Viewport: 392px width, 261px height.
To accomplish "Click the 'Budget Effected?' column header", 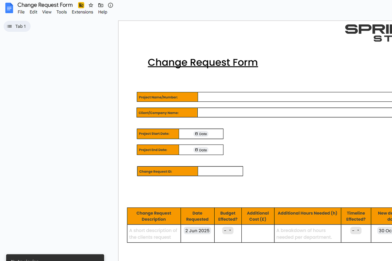I will pyautogui.click(x=228, y=216).
